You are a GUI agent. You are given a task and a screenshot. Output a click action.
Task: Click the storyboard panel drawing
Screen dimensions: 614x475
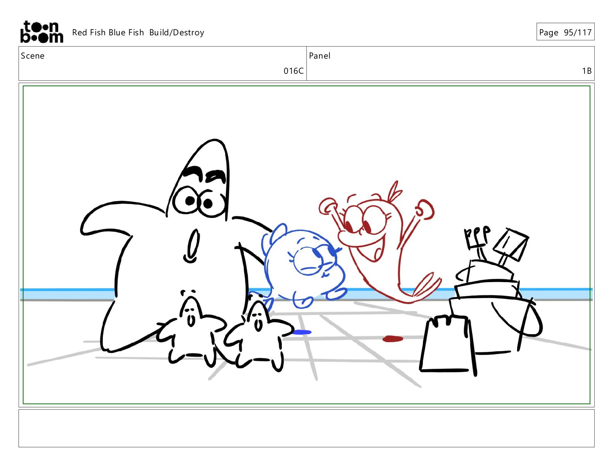pos(306,245)
